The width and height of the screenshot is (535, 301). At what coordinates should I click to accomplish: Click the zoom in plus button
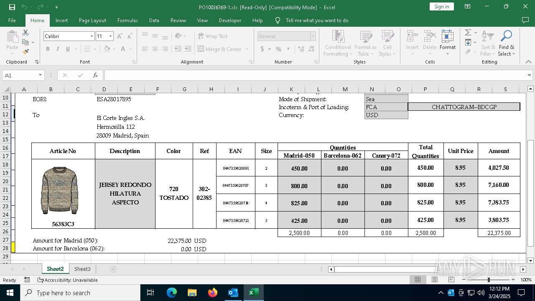513,280
